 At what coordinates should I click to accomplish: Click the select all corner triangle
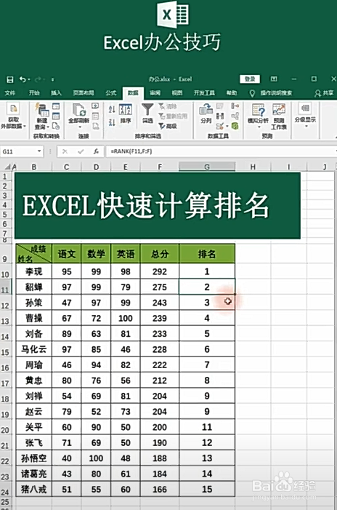[x=7, y=167]
